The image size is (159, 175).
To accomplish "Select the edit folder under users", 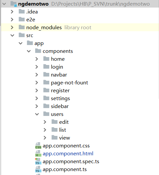I will (x=64, y=122).
